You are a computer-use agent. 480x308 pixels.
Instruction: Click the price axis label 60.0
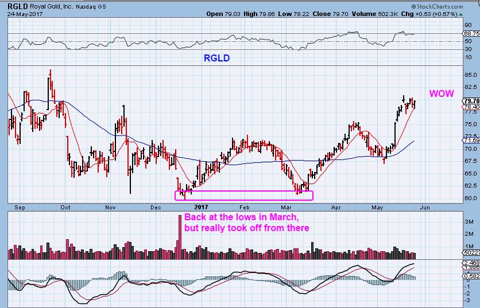[x=470, y=198]
